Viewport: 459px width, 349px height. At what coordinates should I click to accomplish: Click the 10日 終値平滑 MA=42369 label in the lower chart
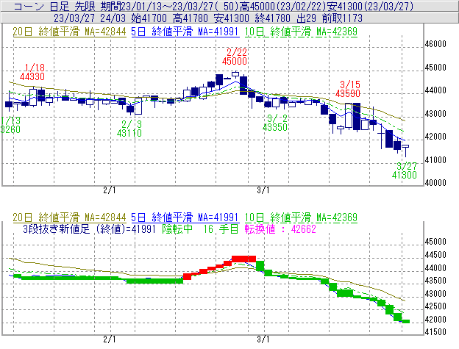302,217
